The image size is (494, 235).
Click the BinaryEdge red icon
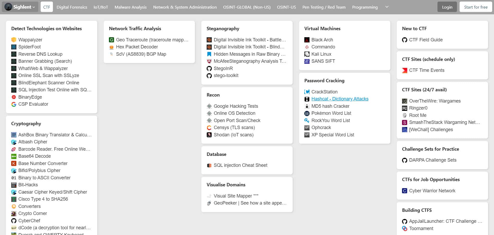pos(14,97)
